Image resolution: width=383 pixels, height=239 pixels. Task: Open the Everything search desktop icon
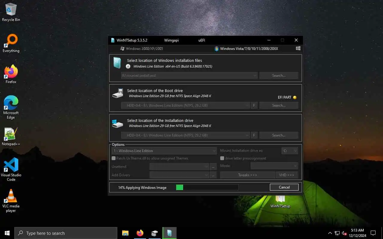11,44
